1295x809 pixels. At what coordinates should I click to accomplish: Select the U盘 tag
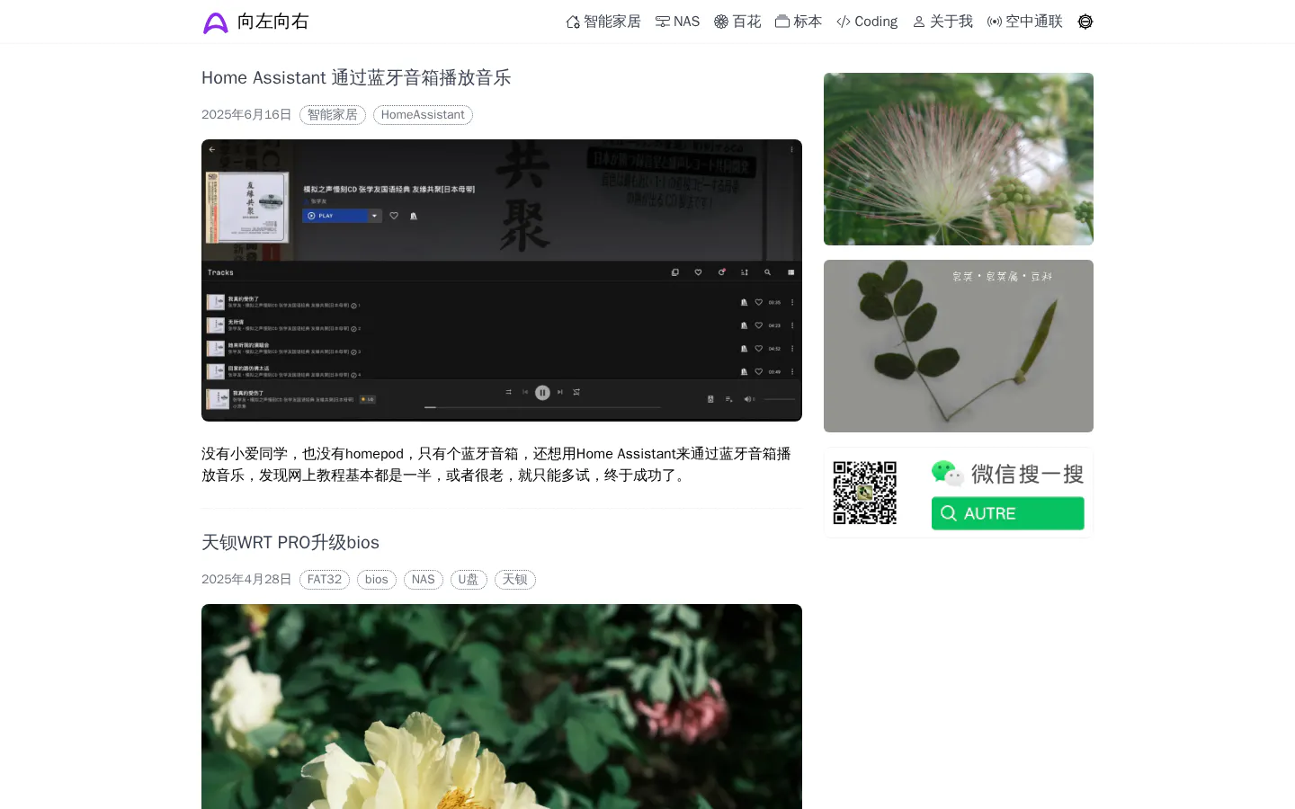469,580
